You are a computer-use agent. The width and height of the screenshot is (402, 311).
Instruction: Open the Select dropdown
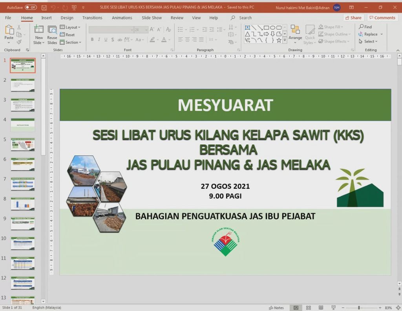coord(368,41)
